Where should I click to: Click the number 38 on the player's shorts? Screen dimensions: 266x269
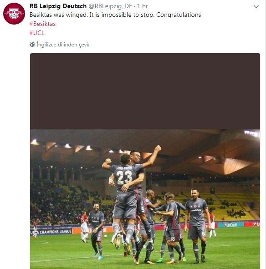point(173,239)
